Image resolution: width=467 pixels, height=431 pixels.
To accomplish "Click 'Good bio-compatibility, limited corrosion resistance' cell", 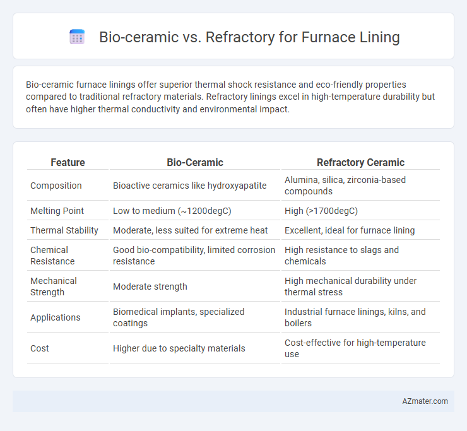I will [195, 256].
